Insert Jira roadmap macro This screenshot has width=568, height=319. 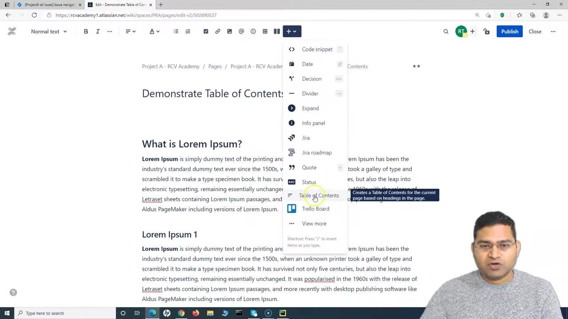pos(315,152)
